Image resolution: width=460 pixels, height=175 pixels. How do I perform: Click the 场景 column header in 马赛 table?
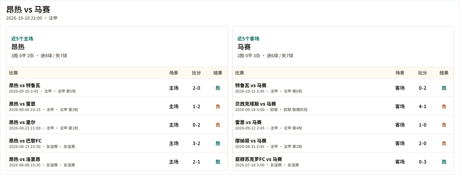click(400, 73)
